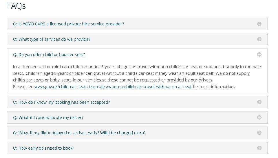The image size is (278, 158).
Task: Click the 'for more information' text
Action: point(214,87)
